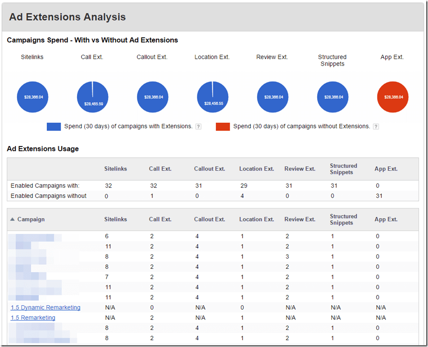Open the 1.5 Dynamic Remarketing campaign
The height and width of the screenshot is (347, 428).
(x=45, y=307)
